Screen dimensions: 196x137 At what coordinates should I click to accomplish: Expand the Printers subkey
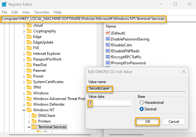click(29, 121)
